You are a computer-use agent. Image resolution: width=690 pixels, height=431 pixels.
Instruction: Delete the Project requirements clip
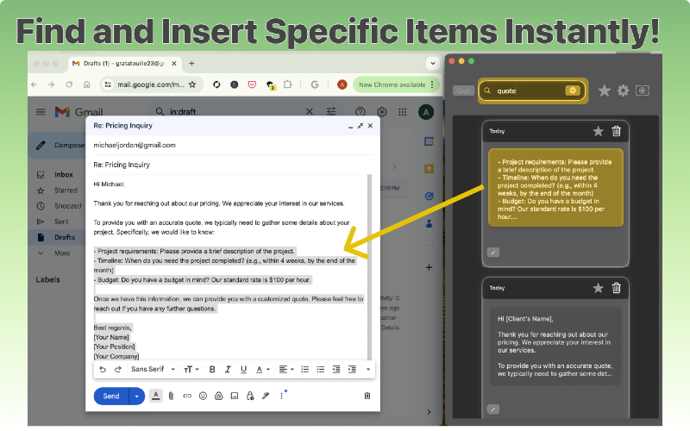(616, 131)
